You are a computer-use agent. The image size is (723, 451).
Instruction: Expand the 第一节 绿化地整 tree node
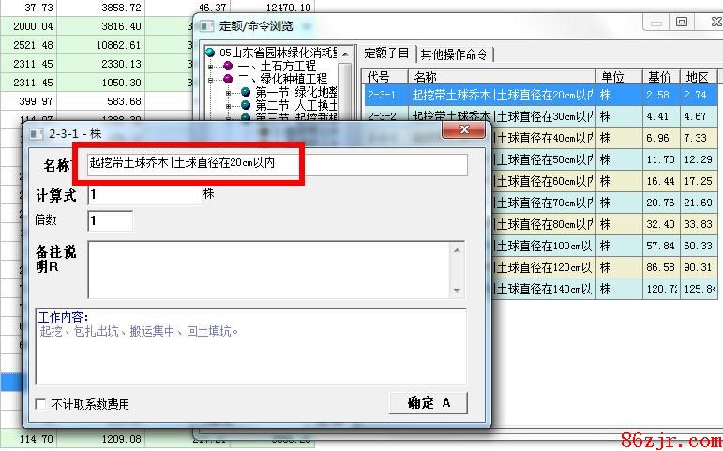[x=230, y=93]
